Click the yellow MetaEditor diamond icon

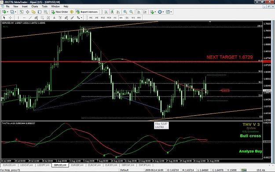pyautogui.click(x=72, y=12)
